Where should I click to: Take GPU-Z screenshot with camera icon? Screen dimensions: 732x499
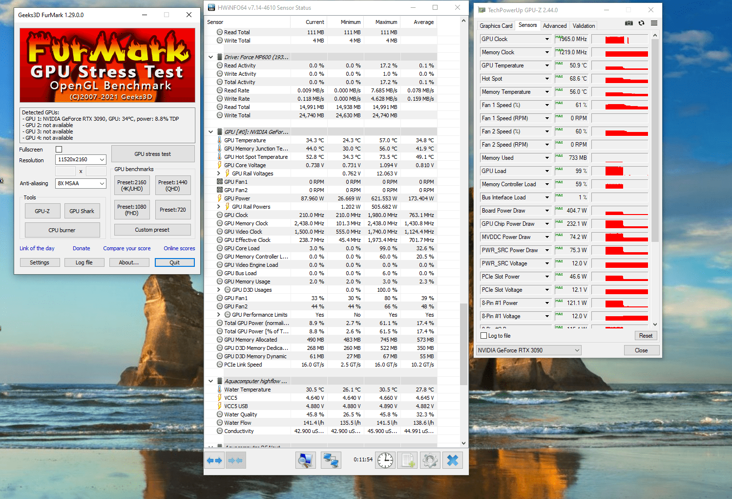(x=629, y=23)
